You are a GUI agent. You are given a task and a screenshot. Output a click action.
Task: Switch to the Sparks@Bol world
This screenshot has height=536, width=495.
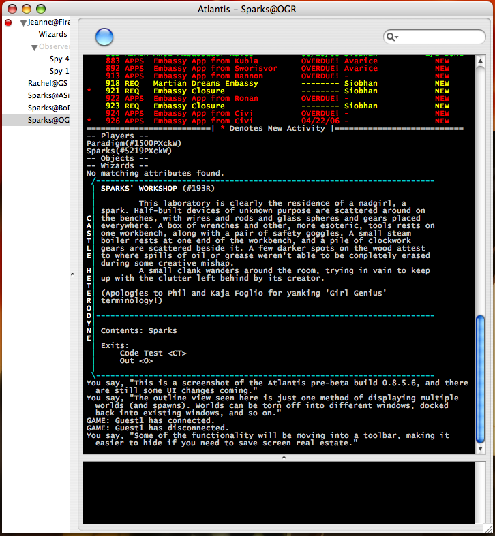[x=48, y=108]
